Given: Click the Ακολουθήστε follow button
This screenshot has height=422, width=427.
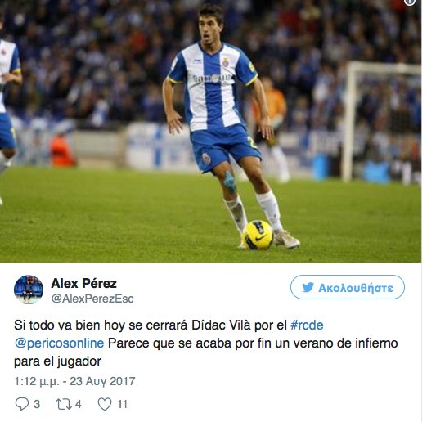Looking at the screenshot, I should tap(348, 287).
